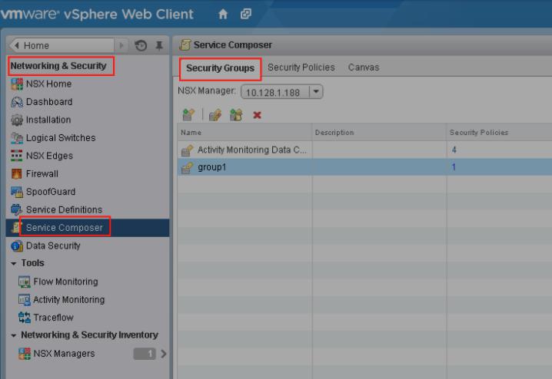Screen dimensions: 552x379
Task: Click policy count 4 link
Action: coord(454,150)
